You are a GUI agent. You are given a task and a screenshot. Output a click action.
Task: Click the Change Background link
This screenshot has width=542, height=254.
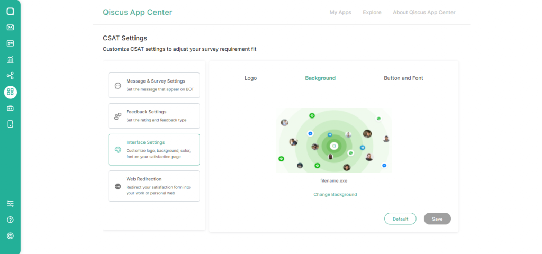pyautogui.click(x=335, y=194)
